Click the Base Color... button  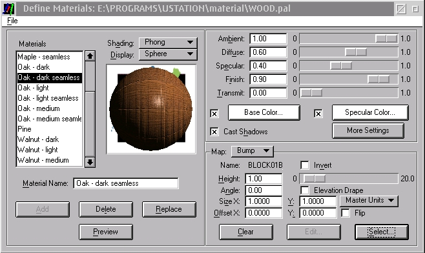[264, 112]
